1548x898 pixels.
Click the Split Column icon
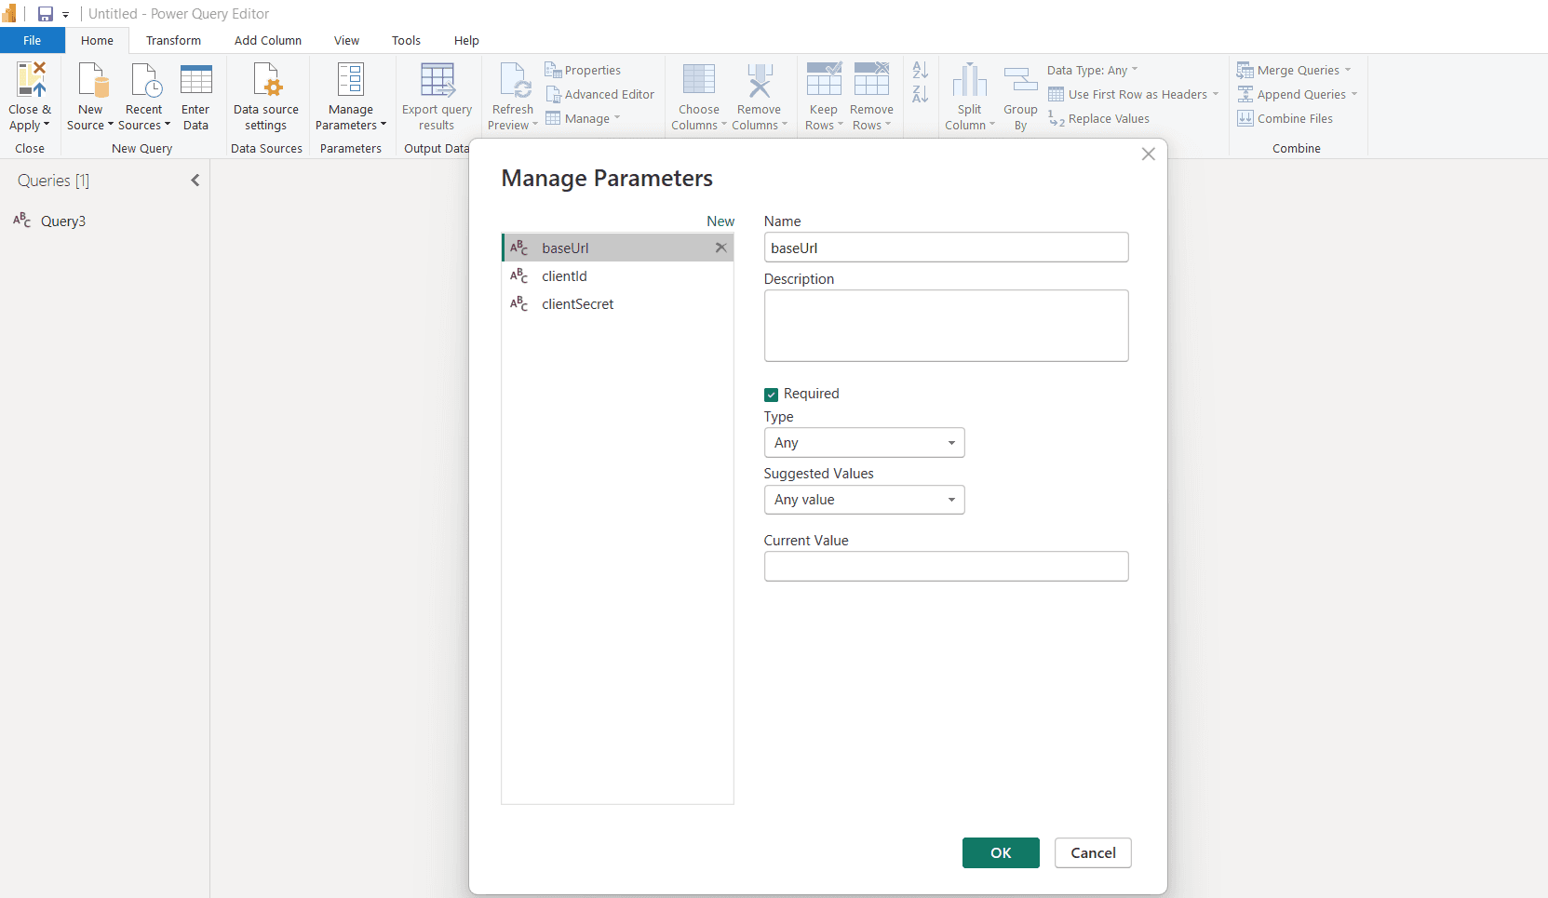[x=969, y=80]
